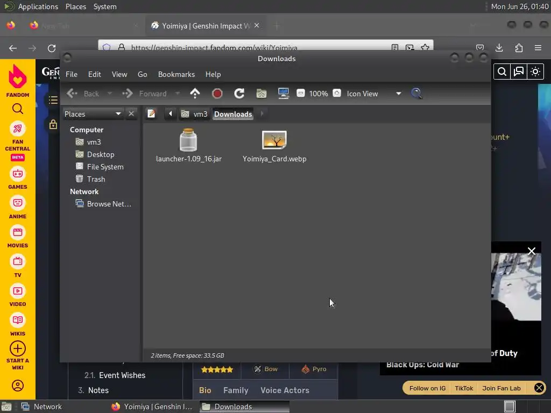Open Firefox extensions puzzle icon
The image size is (551, 413).
(519, 48)
